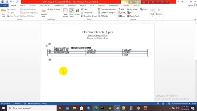Click the vertical scrollbar thumb
The image size is (197, 111).
tap(196, 42)
